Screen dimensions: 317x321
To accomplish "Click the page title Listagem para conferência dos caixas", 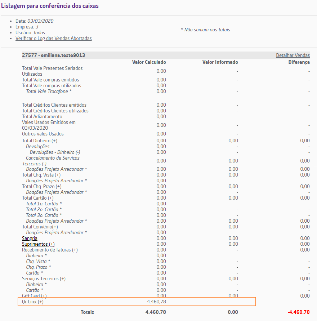I will click(x=50, y=6).
